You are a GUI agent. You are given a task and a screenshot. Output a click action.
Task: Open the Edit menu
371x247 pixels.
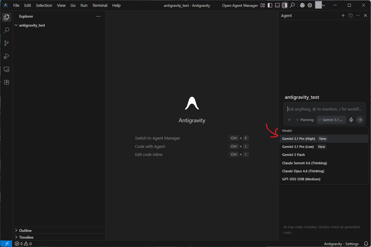click(x=28, y=5)
